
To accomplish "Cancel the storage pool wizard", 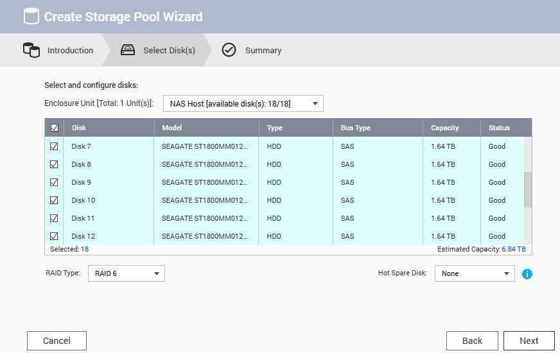I will (x=57, y=341).
